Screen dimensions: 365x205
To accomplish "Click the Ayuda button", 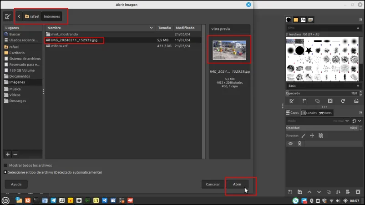I will click(16, 184).
